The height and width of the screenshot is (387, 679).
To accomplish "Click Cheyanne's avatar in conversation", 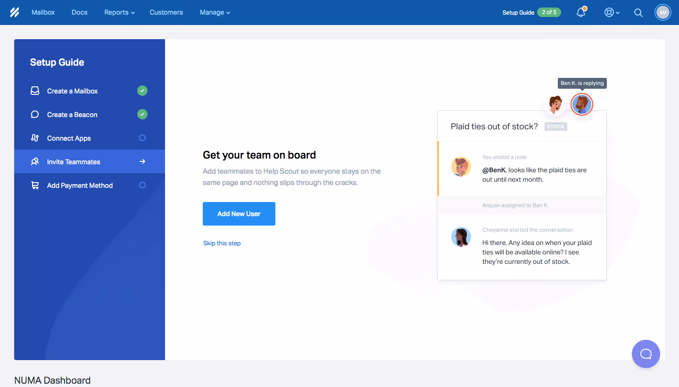I will tap(461, 237).
